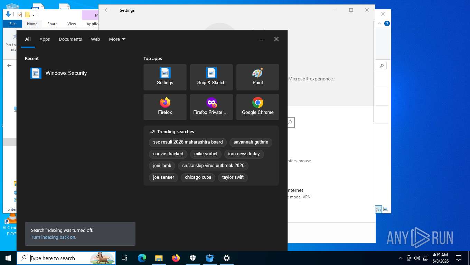Search trending joe senser
Screen dimensions: 470x265
[x=163, y=177]
